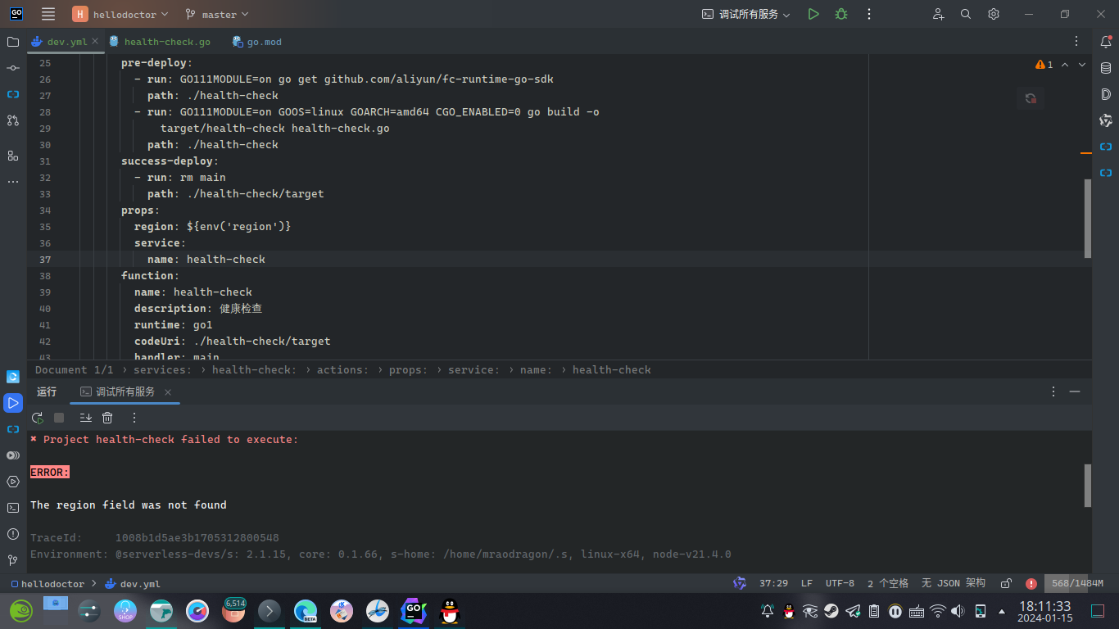Change the 2 个空格 indent setting
Viewport: 1119px width, 629px height.
[888, 584]
